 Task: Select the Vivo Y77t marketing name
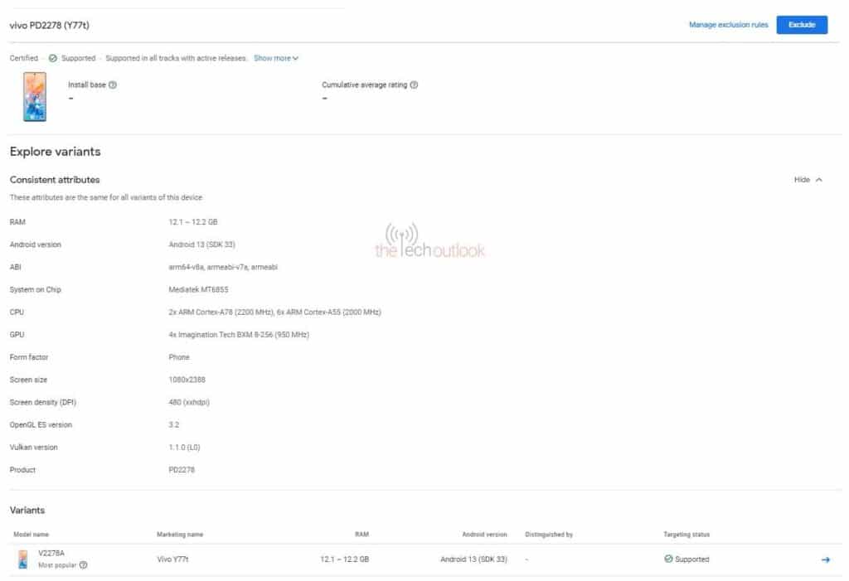[x=172, y=559]
